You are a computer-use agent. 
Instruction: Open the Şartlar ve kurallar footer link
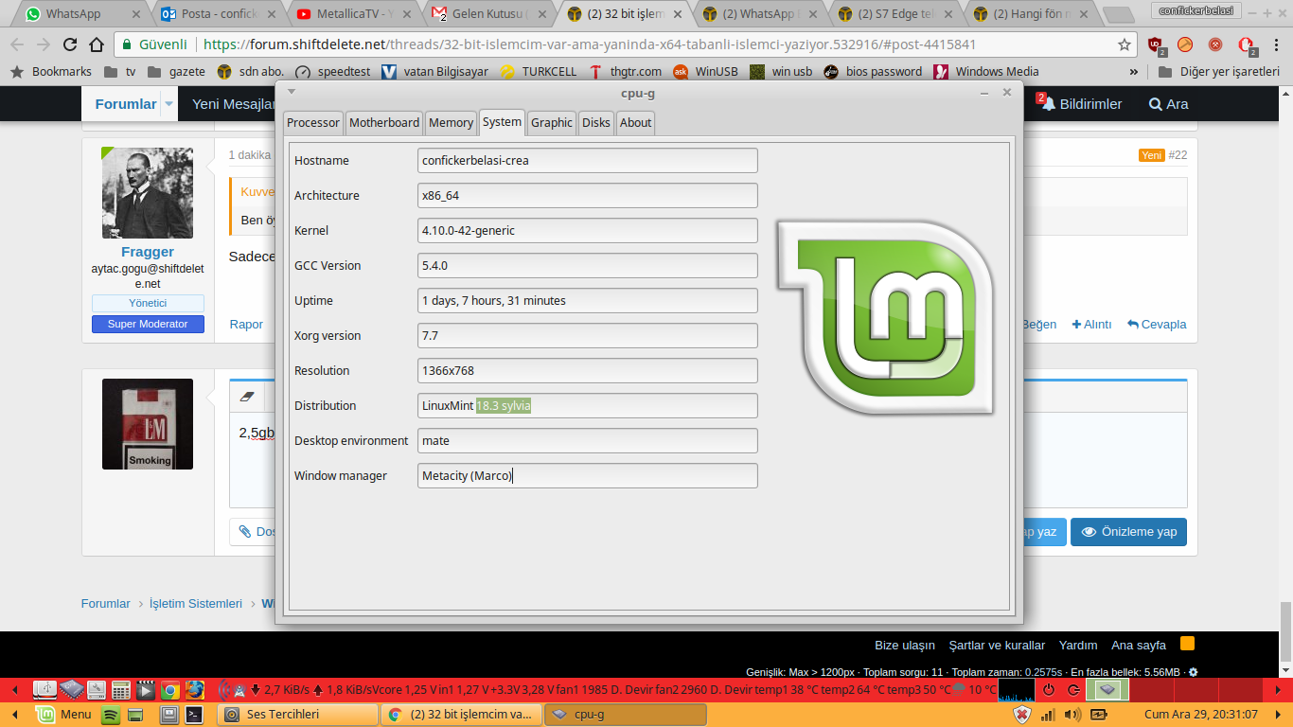click(997, 645)
